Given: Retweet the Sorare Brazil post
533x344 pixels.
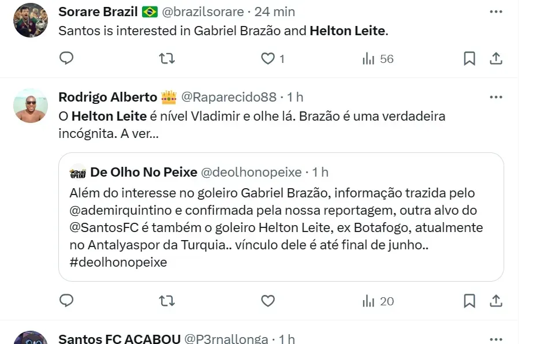Looking at the screenshot, I should (167, 58).
